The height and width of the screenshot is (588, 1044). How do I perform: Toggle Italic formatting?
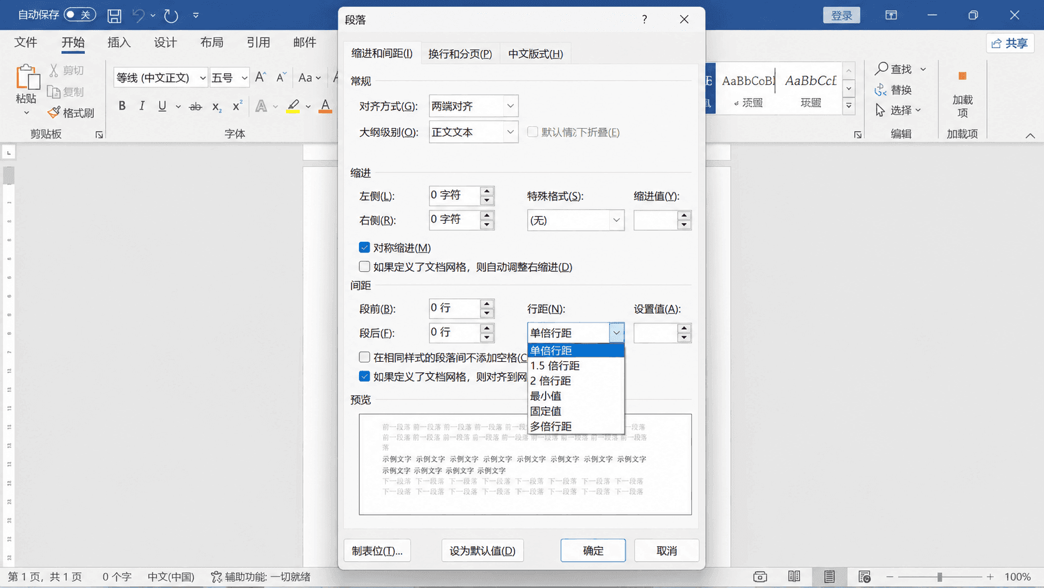pyautogui.click(x=142, y=106)
